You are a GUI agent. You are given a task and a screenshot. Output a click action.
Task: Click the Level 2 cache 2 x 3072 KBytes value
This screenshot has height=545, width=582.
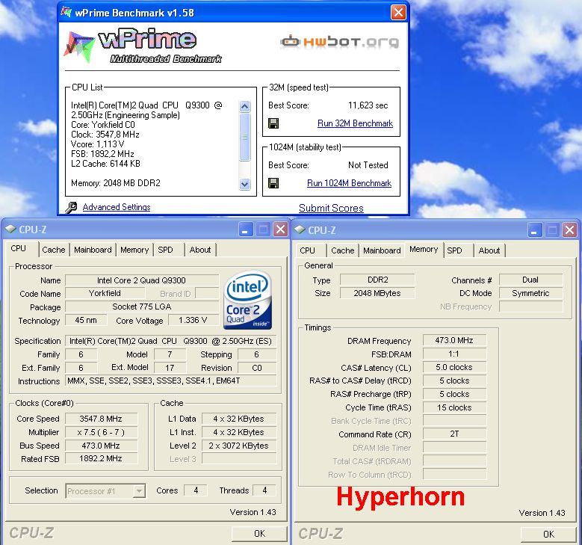239,446
